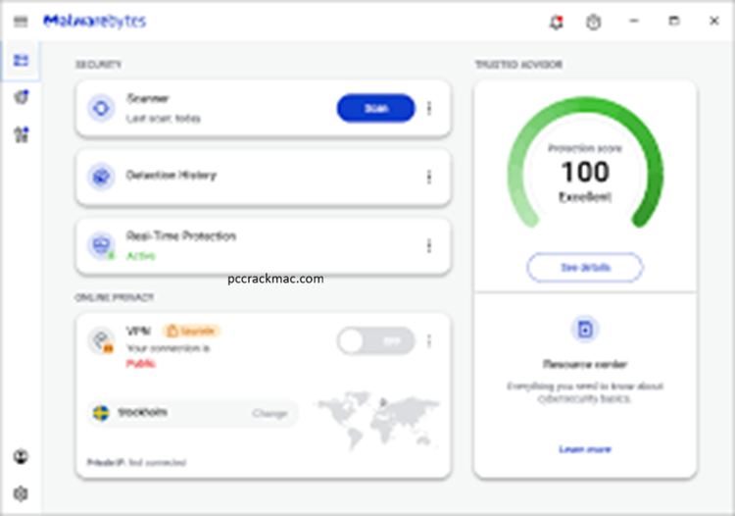
Task: Open the third sidebar tools icon
Action: pos(22,134)
